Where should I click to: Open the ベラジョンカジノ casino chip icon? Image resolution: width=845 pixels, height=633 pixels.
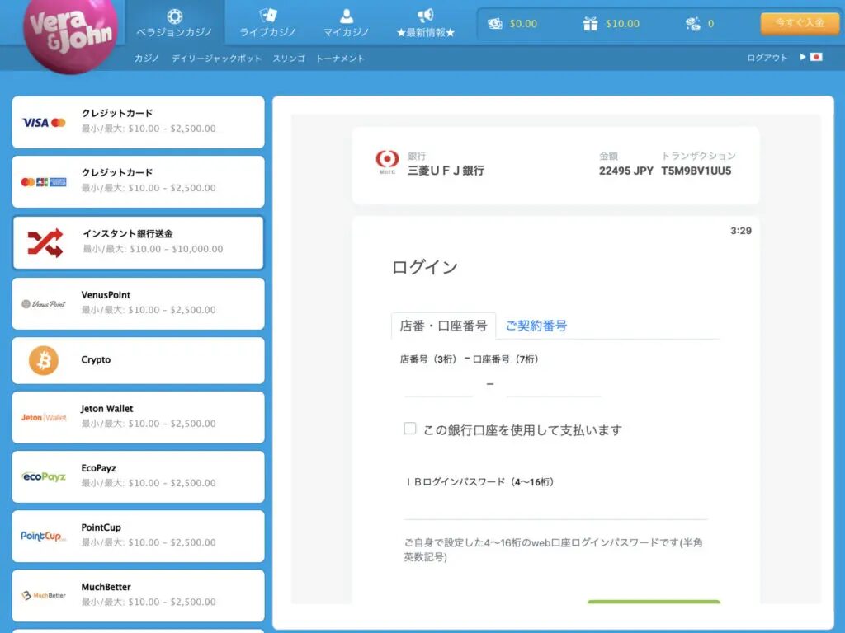coord(175,16)
